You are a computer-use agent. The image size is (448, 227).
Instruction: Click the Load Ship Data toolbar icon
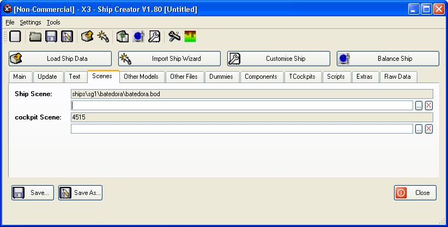coord(87,36)
